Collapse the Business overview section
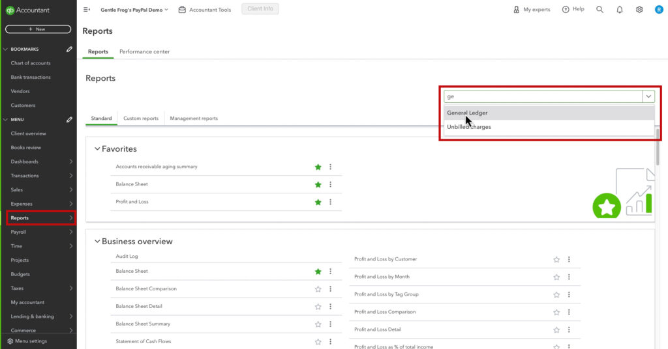Viewport: 668px width, 349px height. (x=97, y=242)
